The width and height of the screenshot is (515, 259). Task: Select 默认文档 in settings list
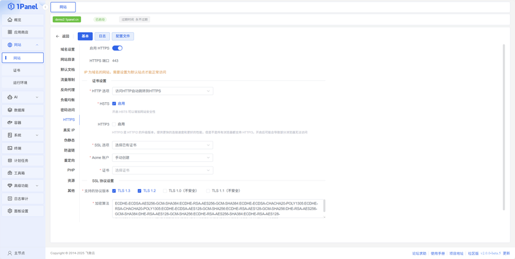pos(68,69)
